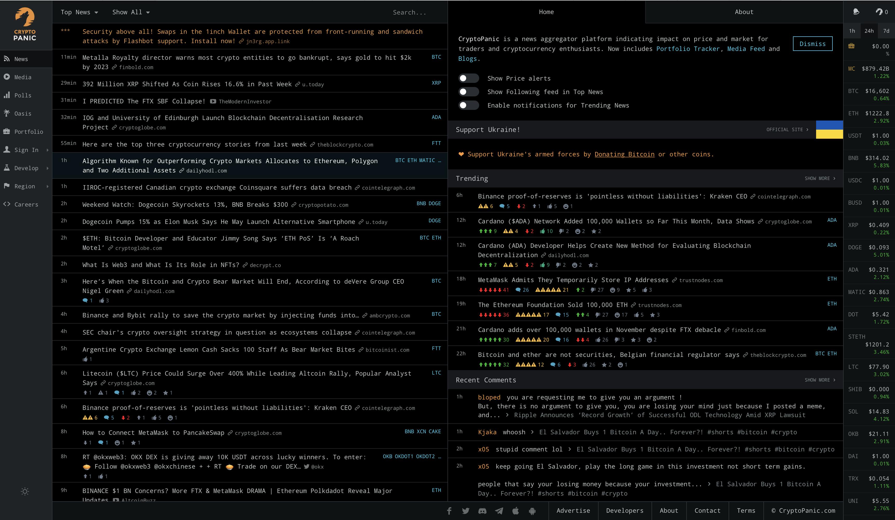This screenshot has width=895, height=520.
Task: Open Careers in the sidebar
Action: [26, 204]
